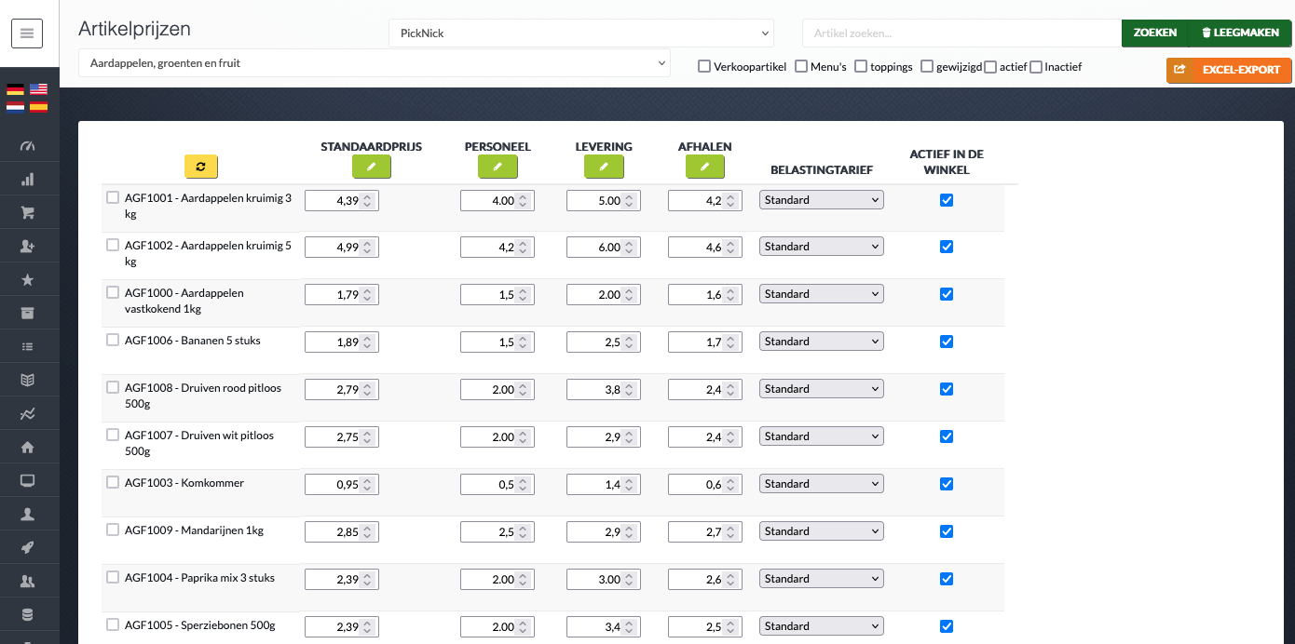
Task: Uncheck active in shop for AGF1003 Komkommer
Action: coord(947,484)
